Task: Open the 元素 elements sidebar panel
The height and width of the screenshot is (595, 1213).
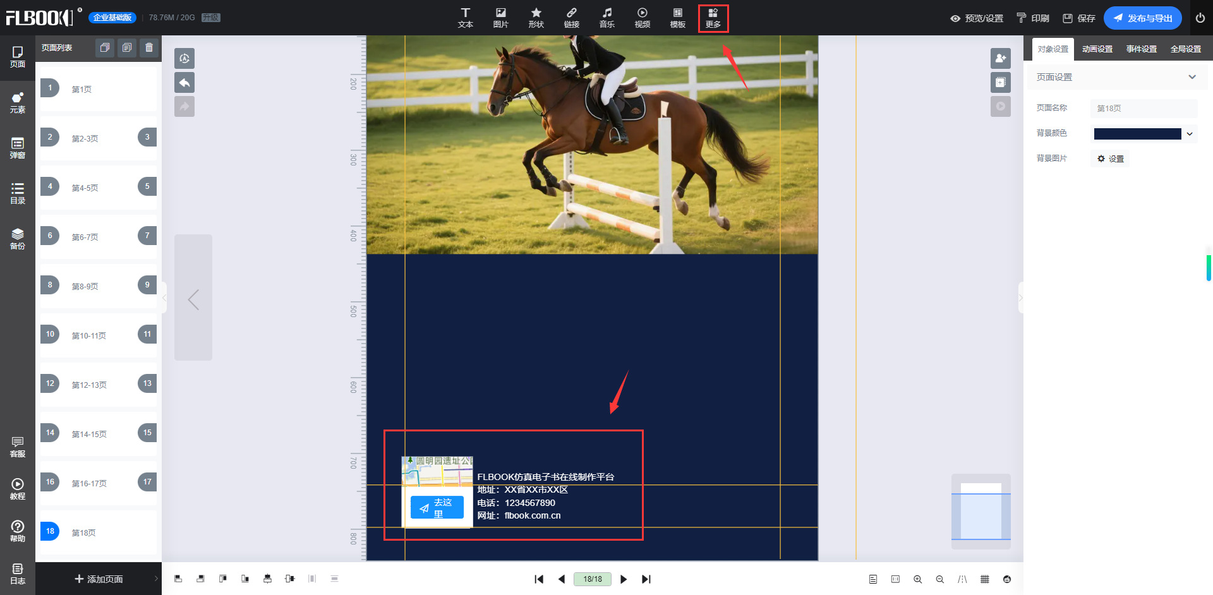Action: (x=18, y=103)
